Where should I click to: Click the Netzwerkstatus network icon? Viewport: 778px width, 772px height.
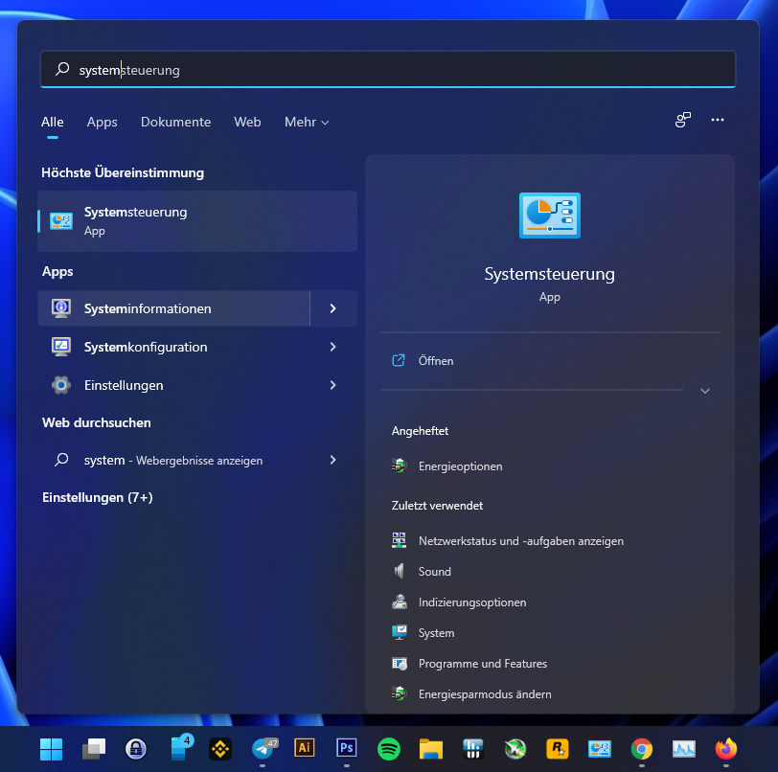[399, 540]
